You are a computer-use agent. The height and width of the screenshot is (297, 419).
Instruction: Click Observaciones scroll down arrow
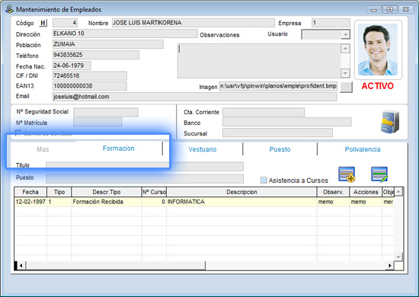coord(345,73)
